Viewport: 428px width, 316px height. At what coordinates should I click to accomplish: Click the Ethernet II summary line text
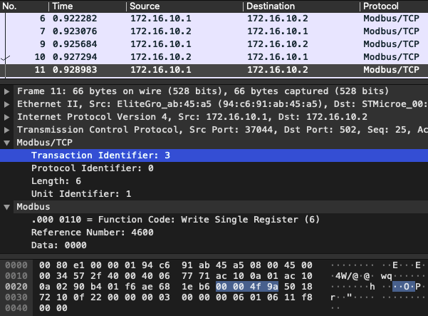pyautogui.click(x=222, y=104)
